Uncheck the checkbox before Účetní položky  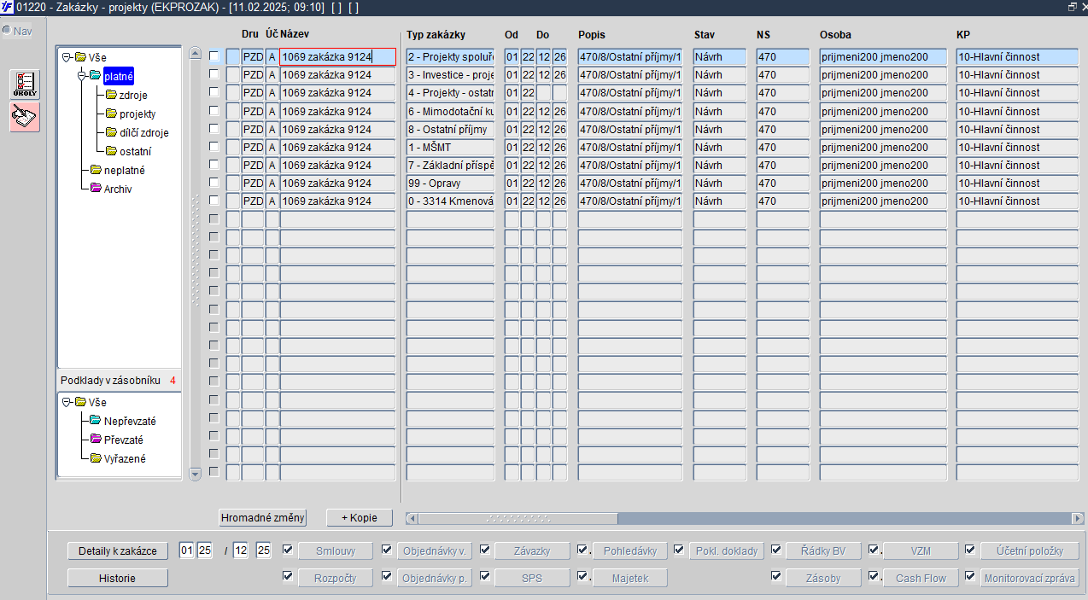pos(970,549)
